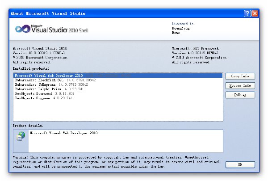The width and height of the screenshot is (268, 181).
Task: Click the Web Developer globe product icon
Action: pos(21,136)
